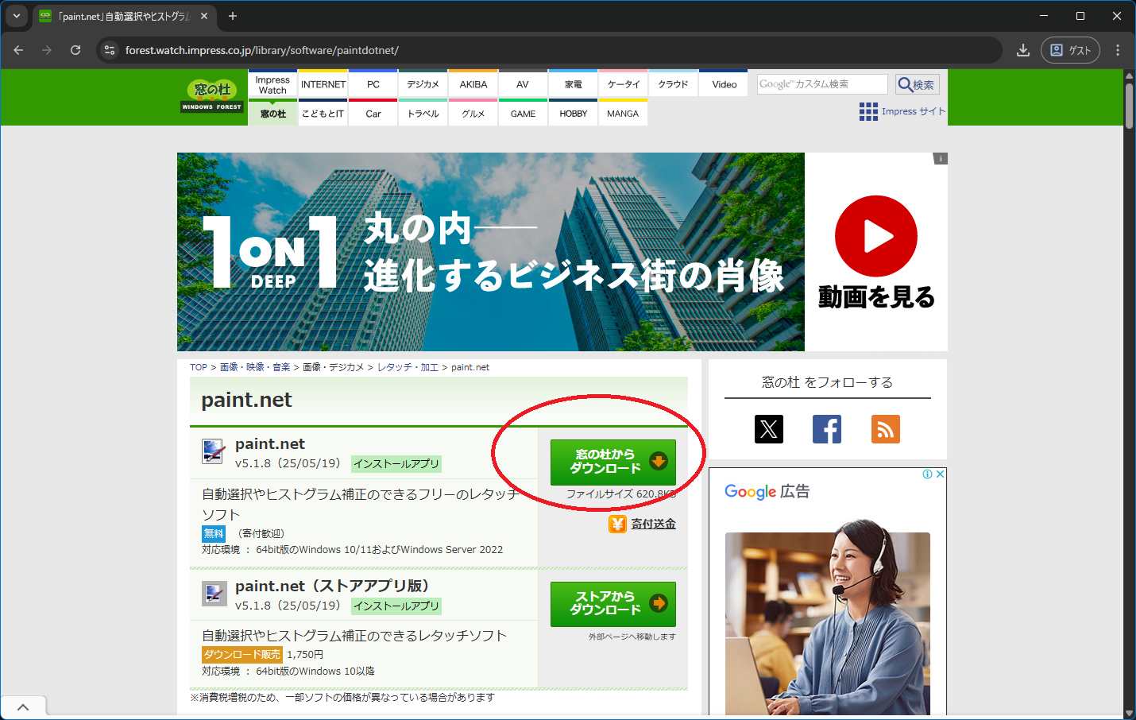Focus the Google custom search field
The image size is (1136, 720).
[x=822, y=84]
